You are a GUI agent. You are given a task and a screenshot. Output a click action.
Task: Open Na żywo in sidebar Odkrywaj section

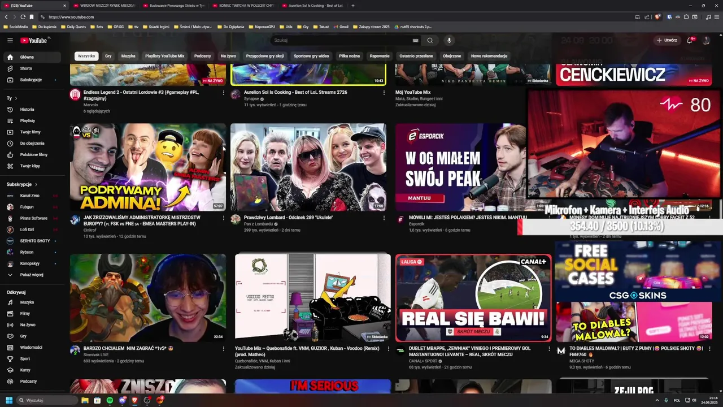32,324
